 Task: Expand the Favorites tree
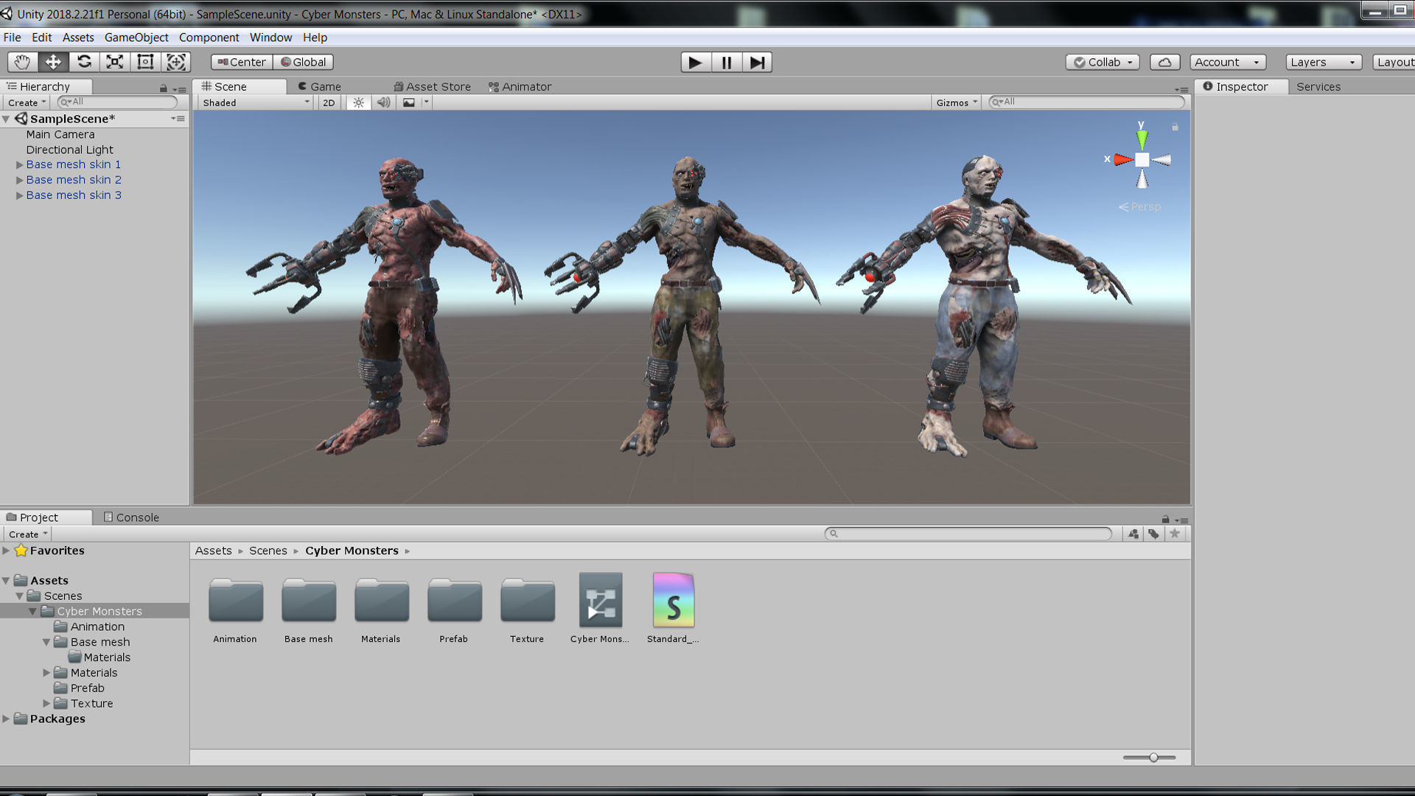6,551
